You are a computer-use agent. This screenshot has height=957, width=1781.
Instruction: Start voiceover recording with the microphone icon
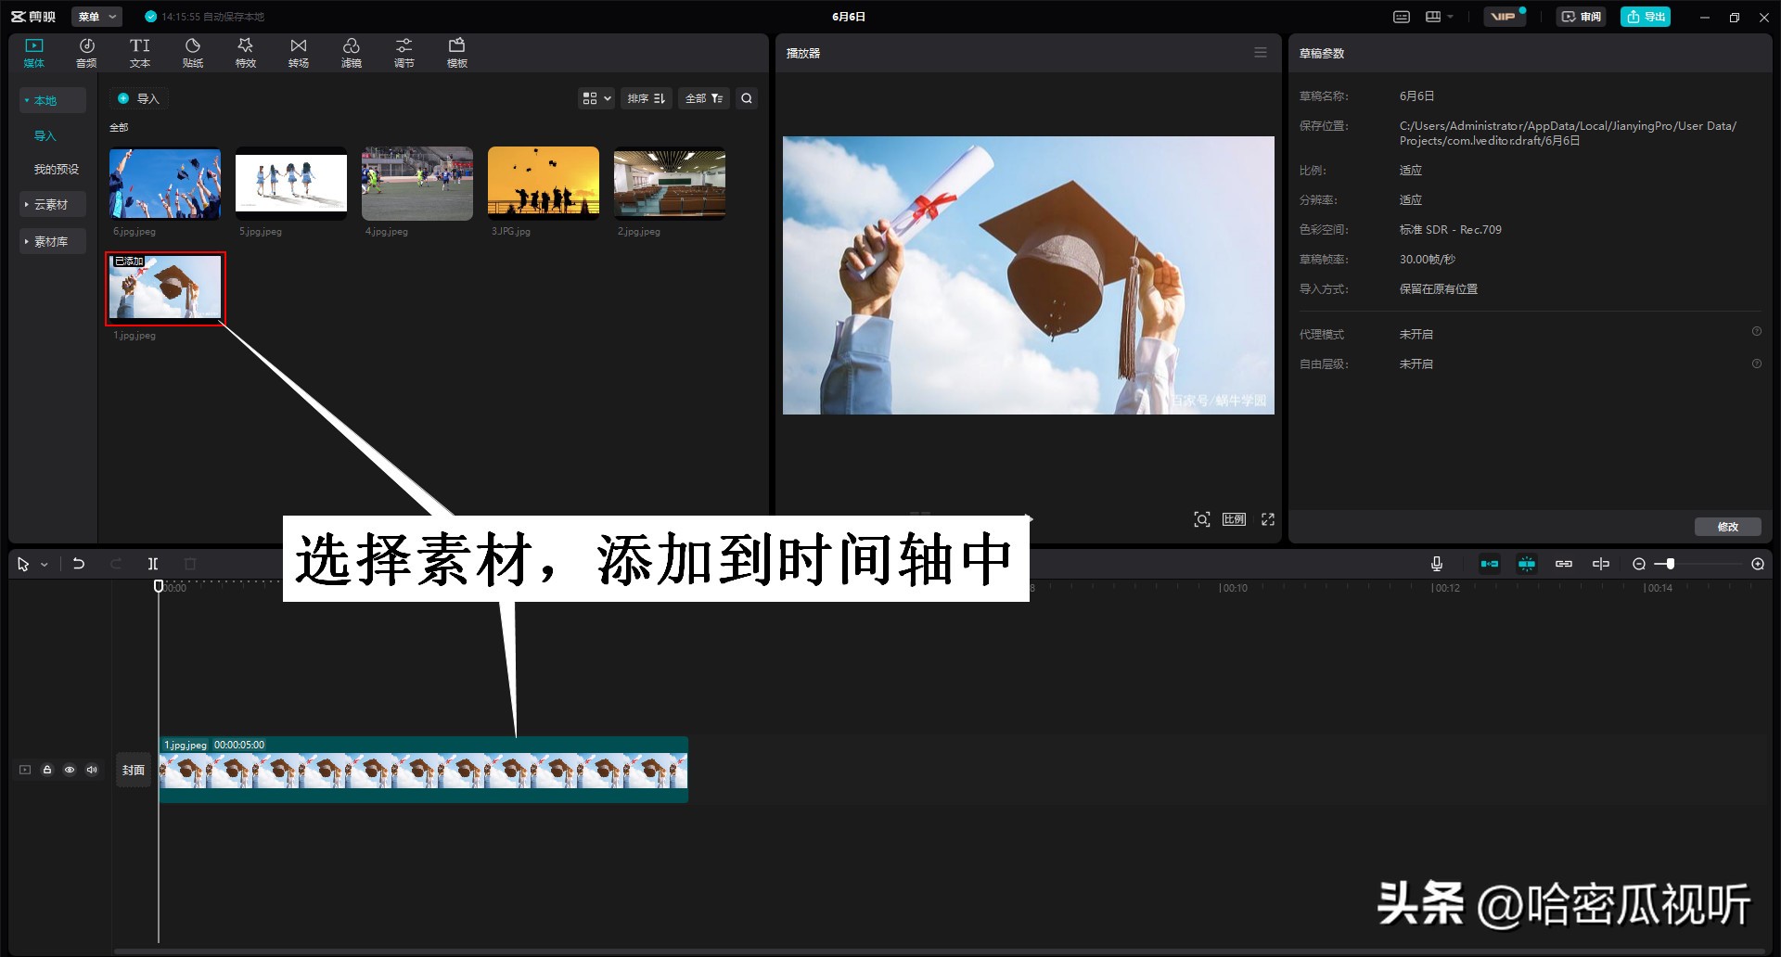pos(1436,563)
